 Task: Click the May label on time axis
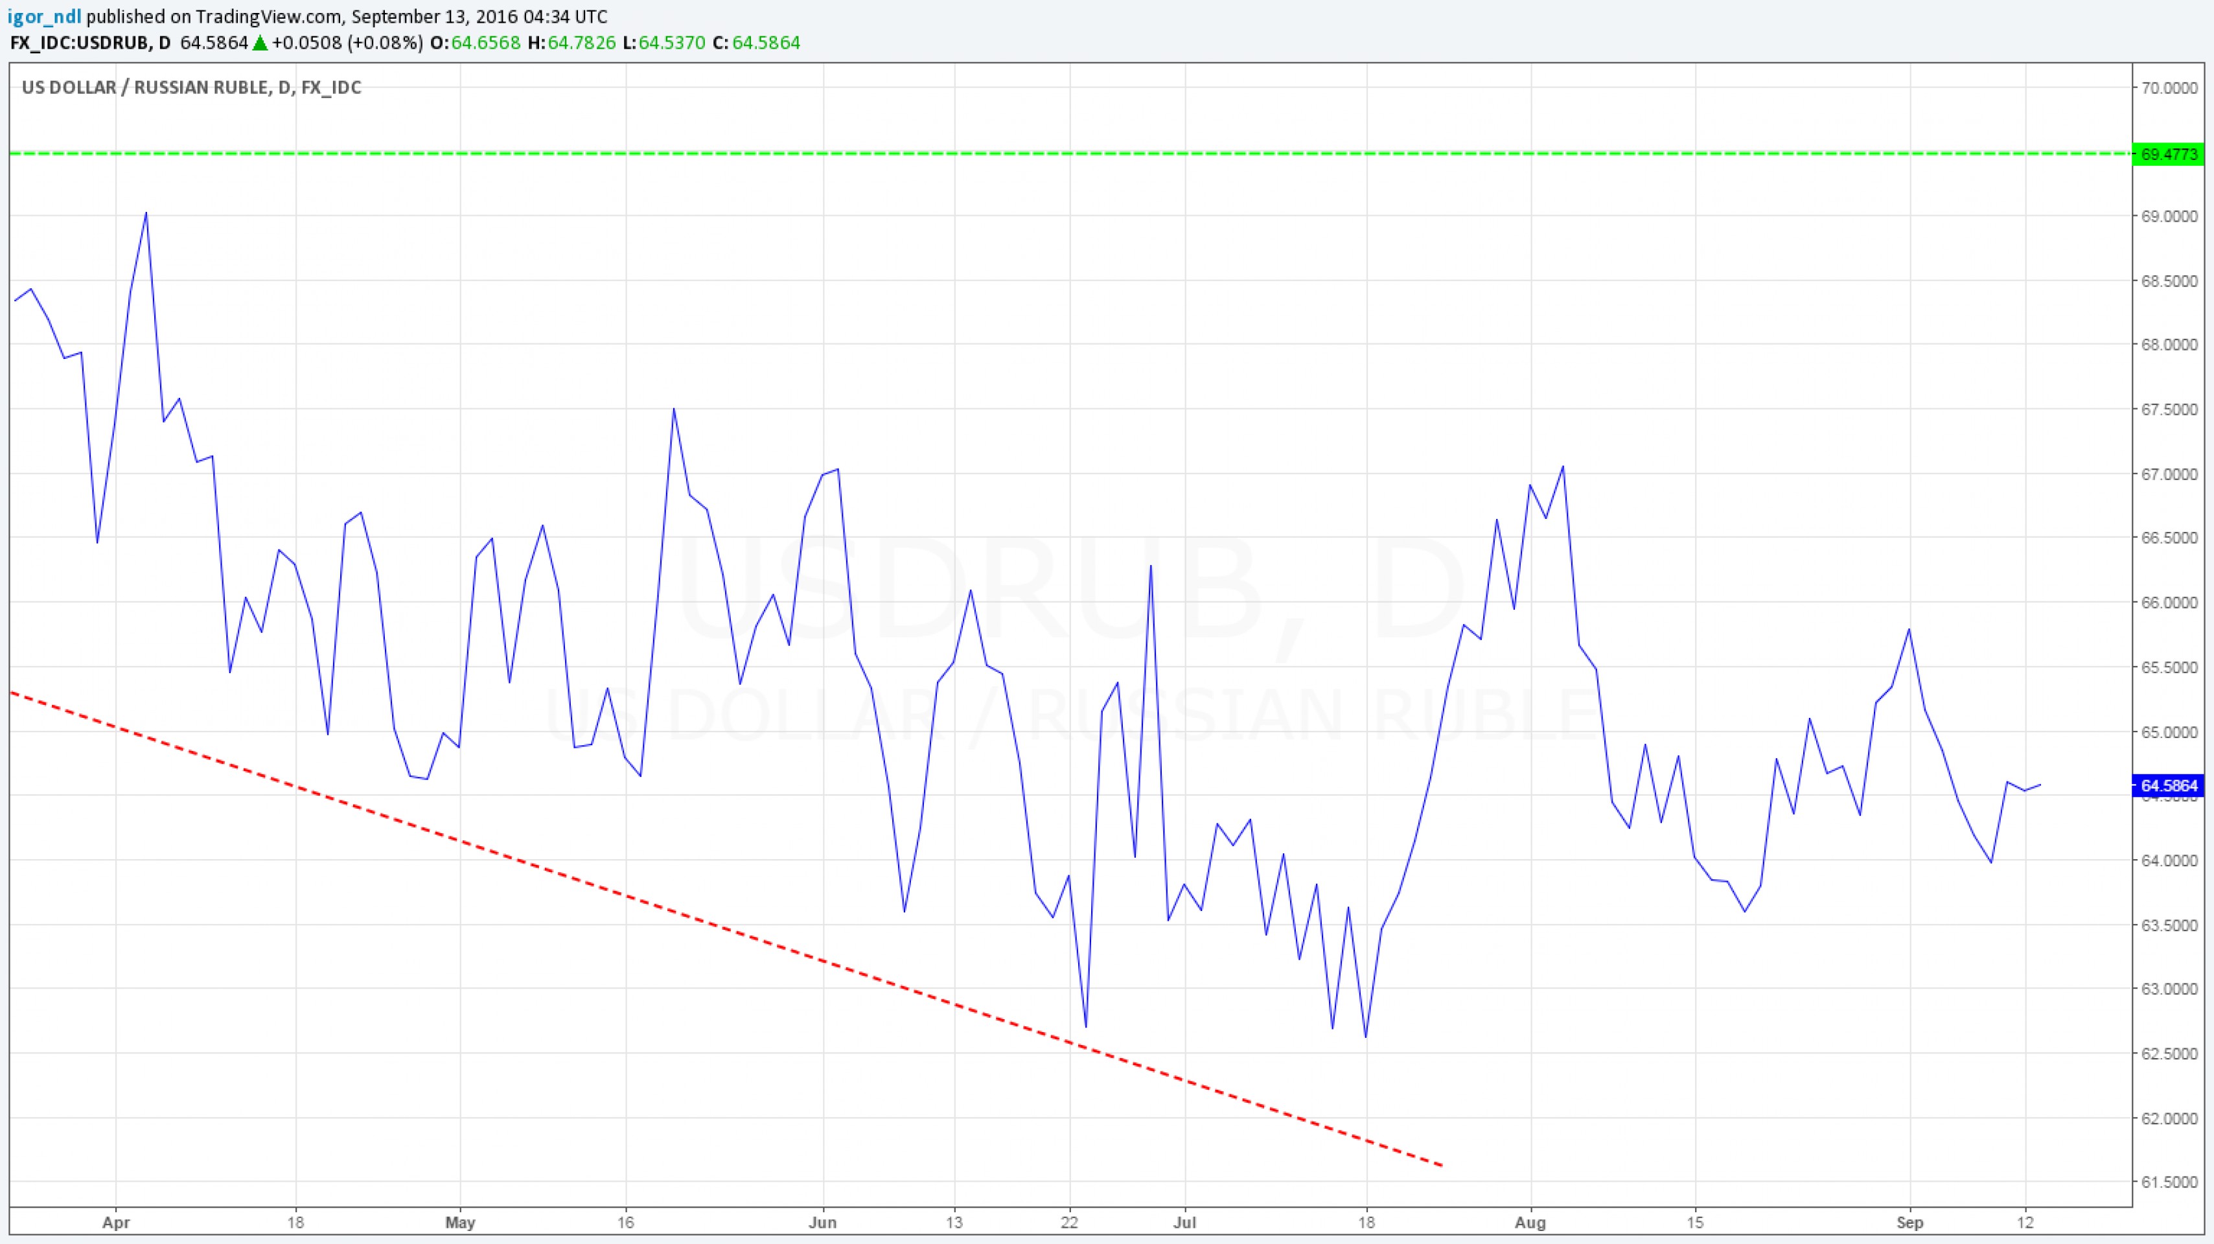461,1222
